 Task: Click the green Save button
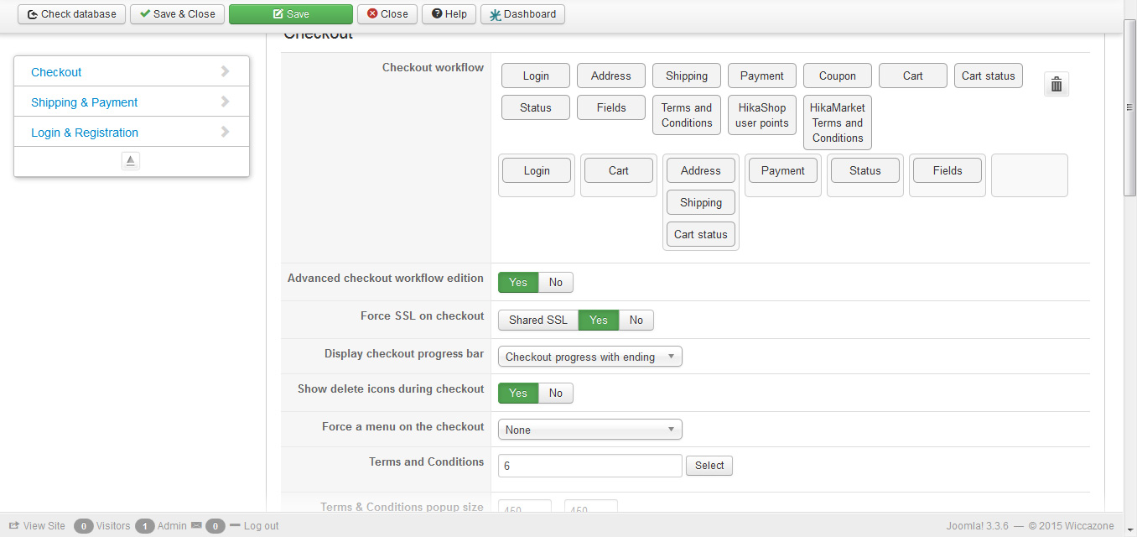click(x=290, y=14)
